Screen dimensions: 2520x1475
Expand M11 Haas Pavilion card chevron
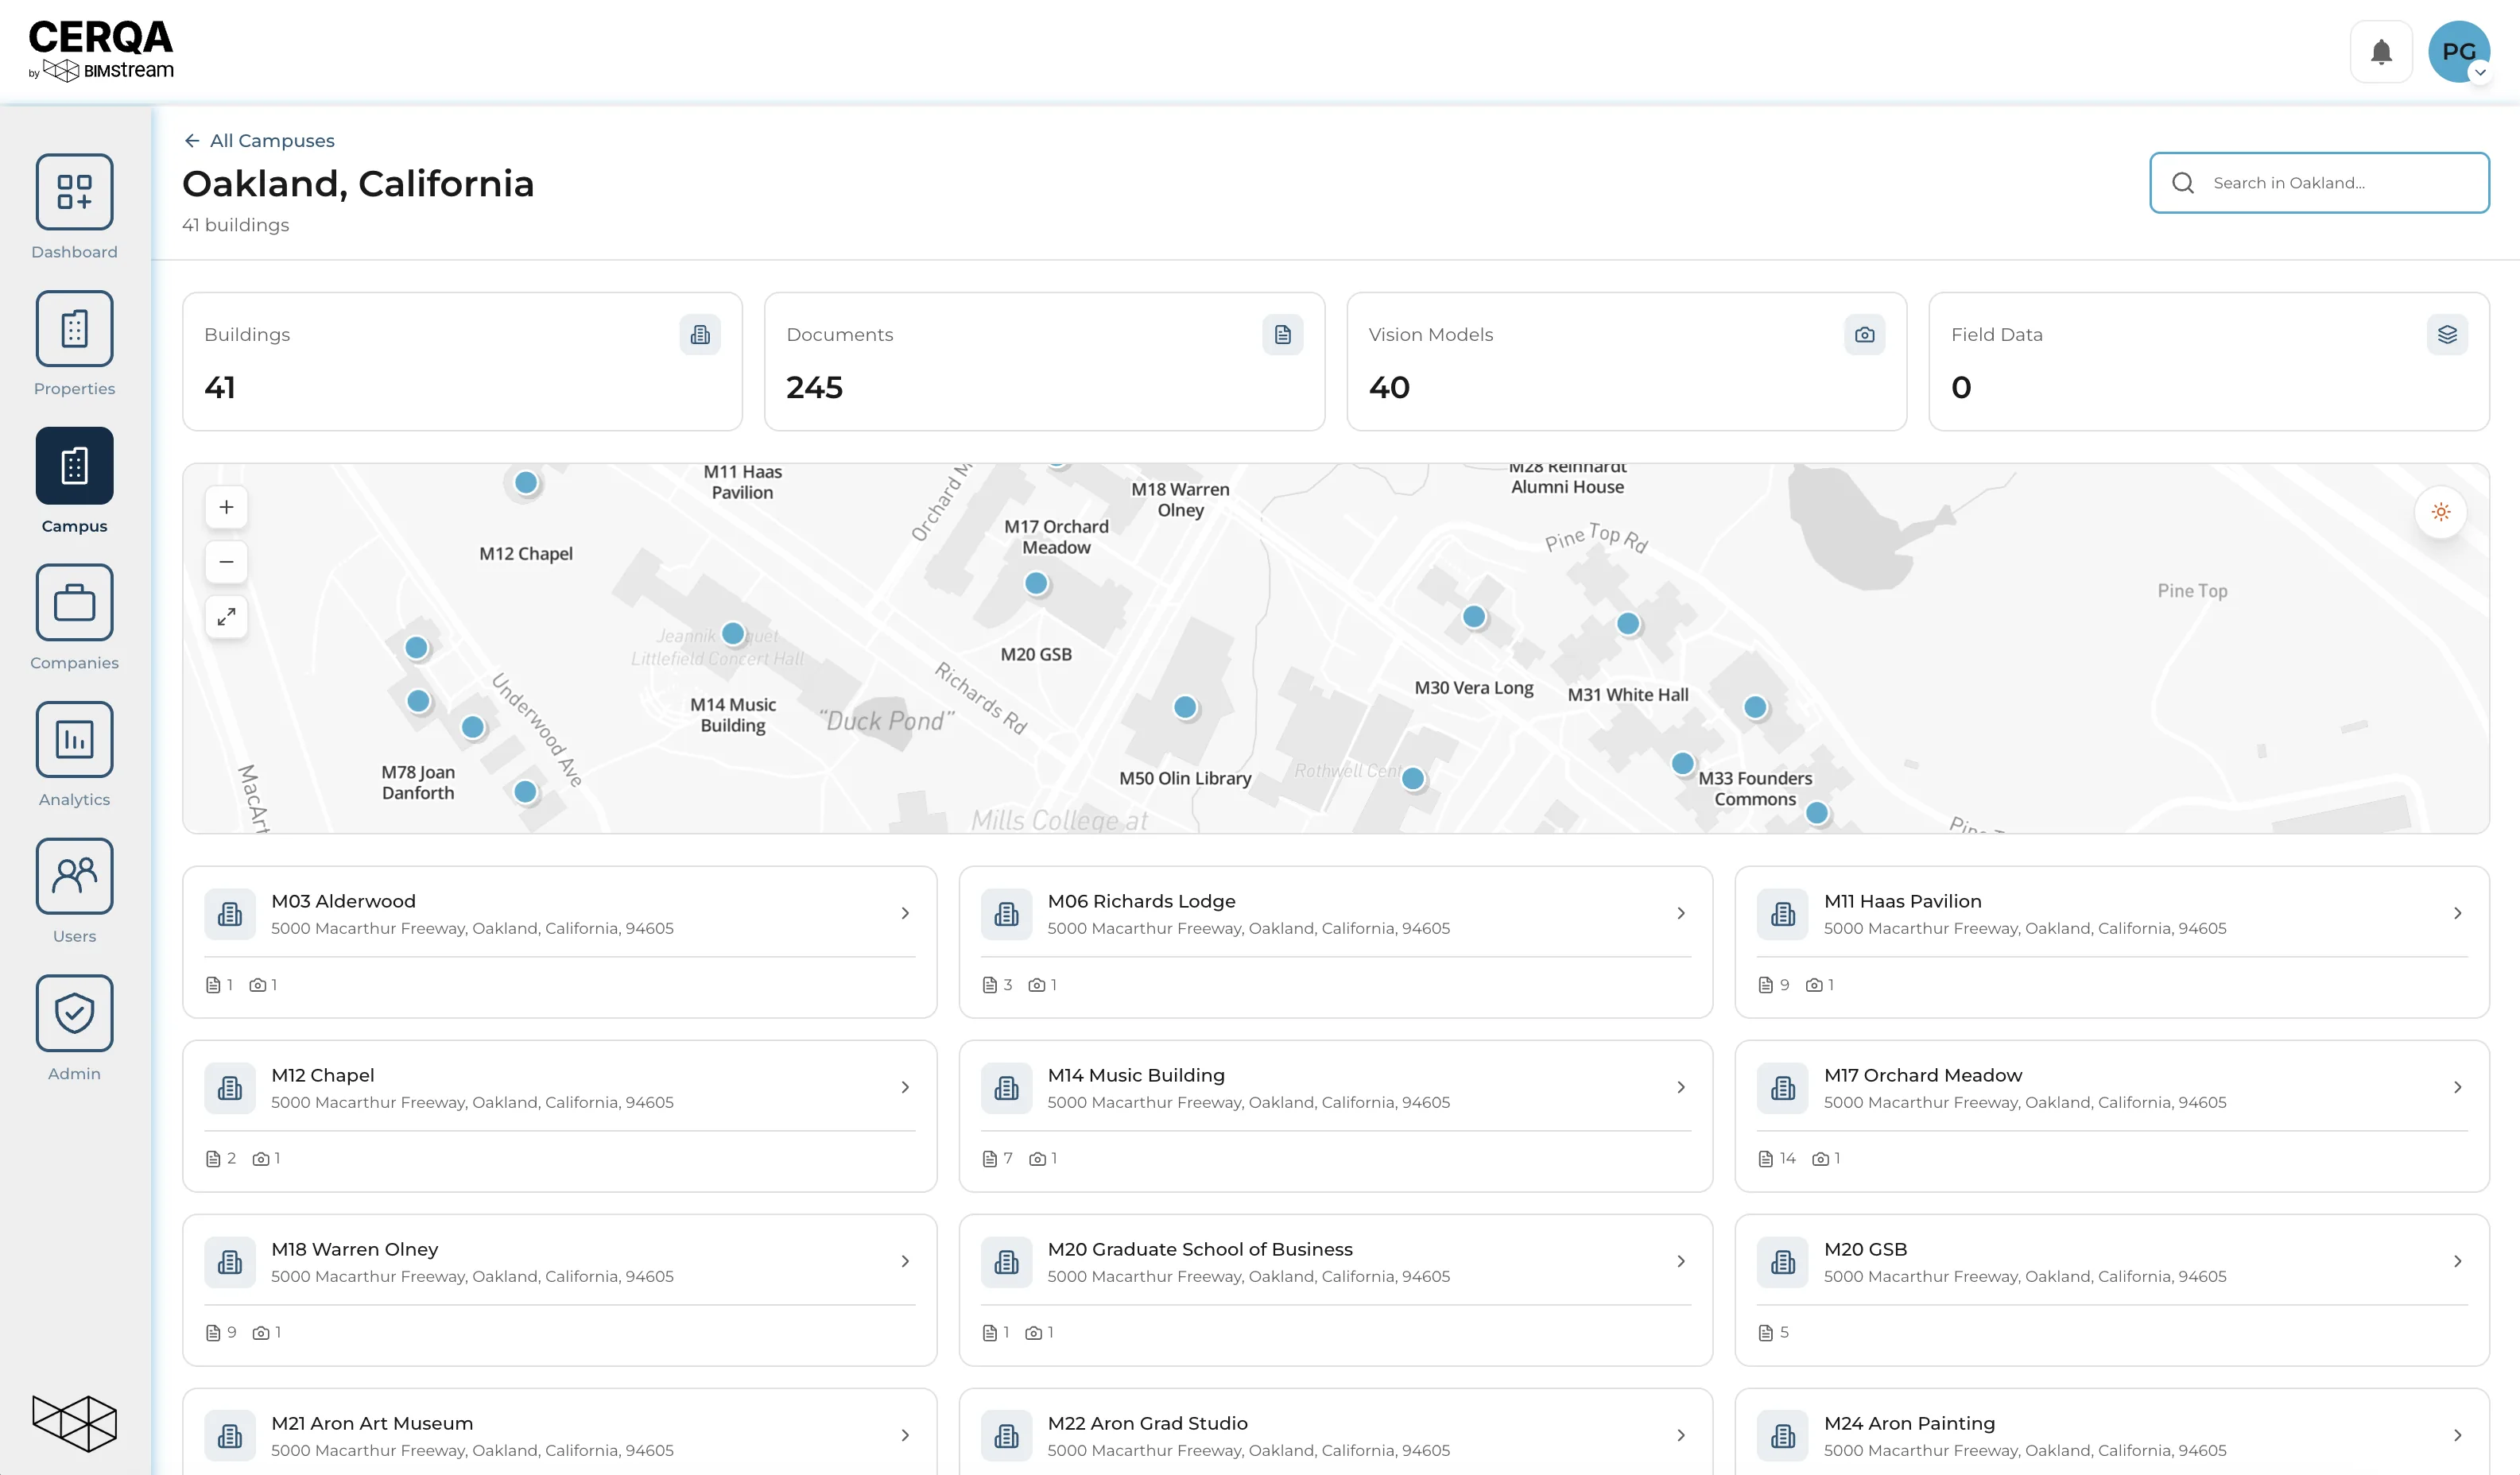(2457, 913)
